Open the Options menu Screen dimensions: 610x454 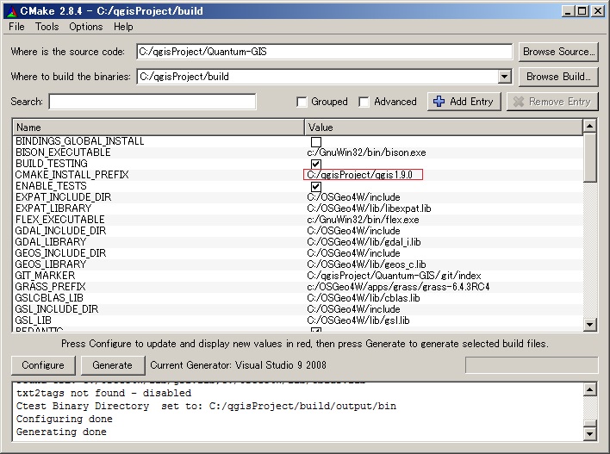(85, 27)
